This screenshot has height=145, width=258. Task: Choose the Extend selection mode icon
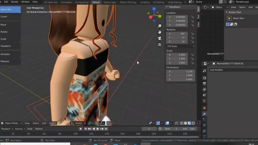(x=231, y=24)
